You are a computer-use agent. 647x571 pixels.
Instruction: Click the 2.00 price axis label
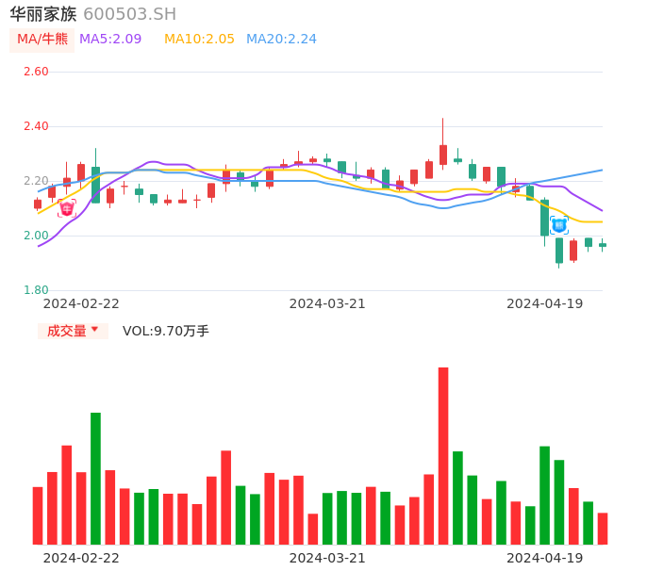coord(36,236)
